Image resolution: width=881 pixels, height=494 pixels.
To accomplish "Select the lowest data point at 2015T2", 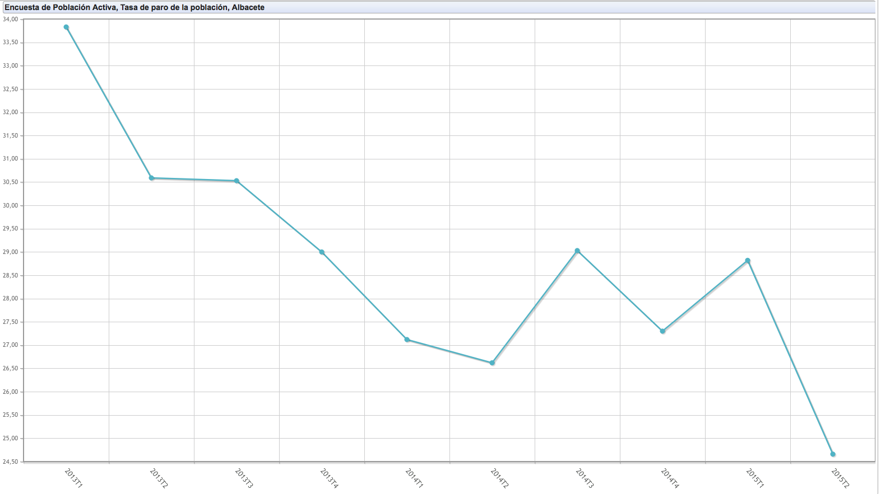I will tap(833, 454).
